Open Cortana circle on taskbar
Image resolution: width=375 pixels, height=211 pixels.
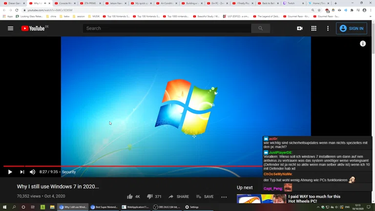[x=23, y=207]
